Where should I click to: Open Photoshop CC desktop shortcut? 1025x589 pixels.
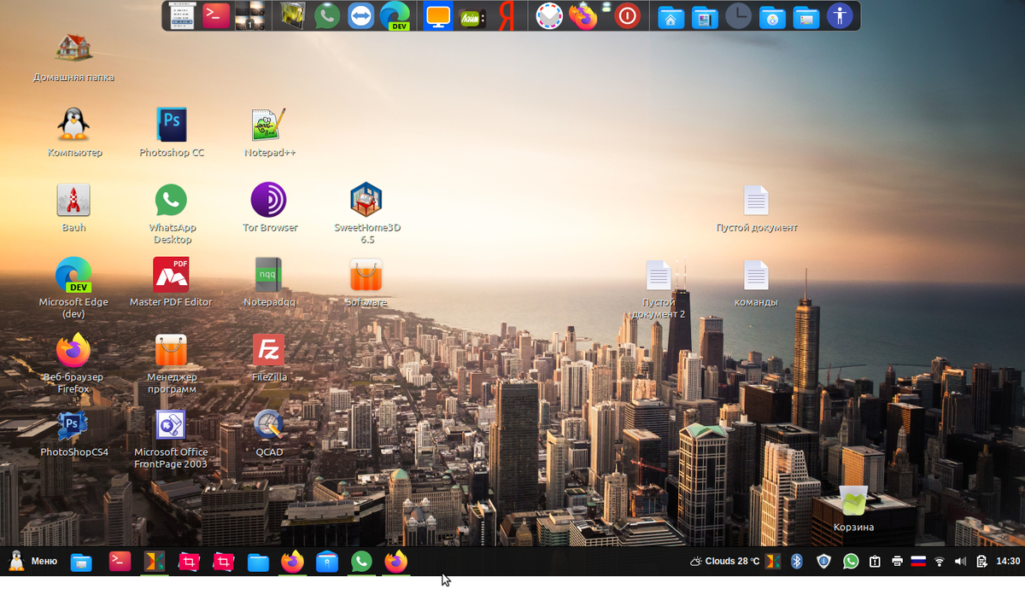pos(172,125)
